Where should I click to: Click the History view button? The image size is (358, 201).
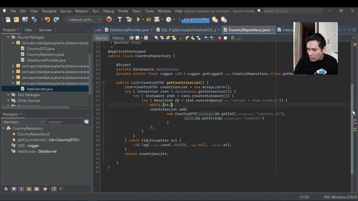(x=118, y=38)
